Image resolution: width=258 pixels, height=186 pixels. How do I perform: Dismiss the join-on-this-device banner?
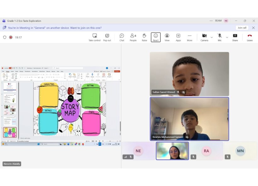[x=253, y=28]
